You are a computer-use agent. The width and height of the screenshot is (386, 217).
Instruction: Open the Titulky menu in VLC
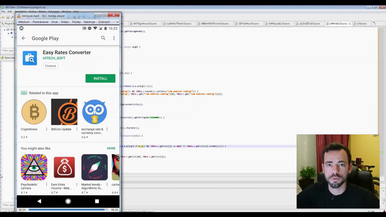(x=76, y=22)
